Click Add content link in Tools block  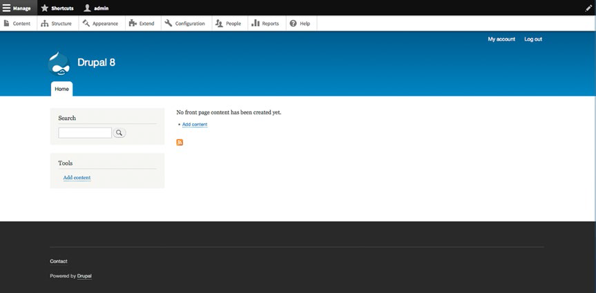click(x=77, y=178)
